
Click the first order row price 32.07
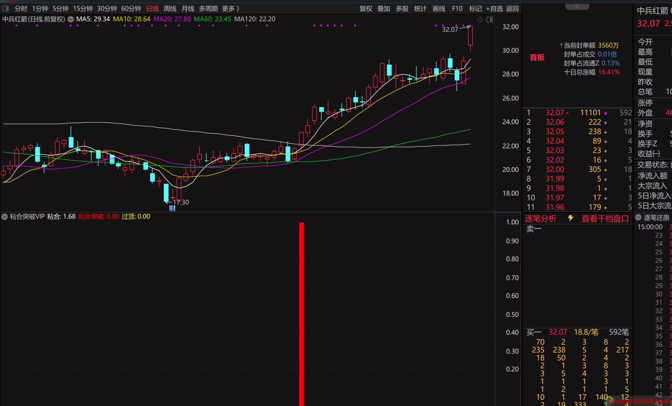click(555, 113)
